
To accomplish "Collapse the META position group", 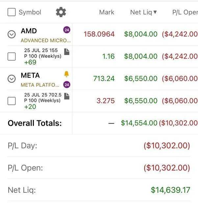I will (12, 78).
